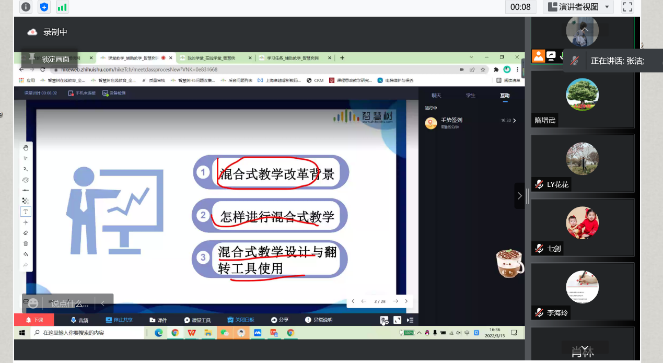Select the laser pointer crosshair tool
The height and width of the screenshot is (363, 663).
point(26,222)
